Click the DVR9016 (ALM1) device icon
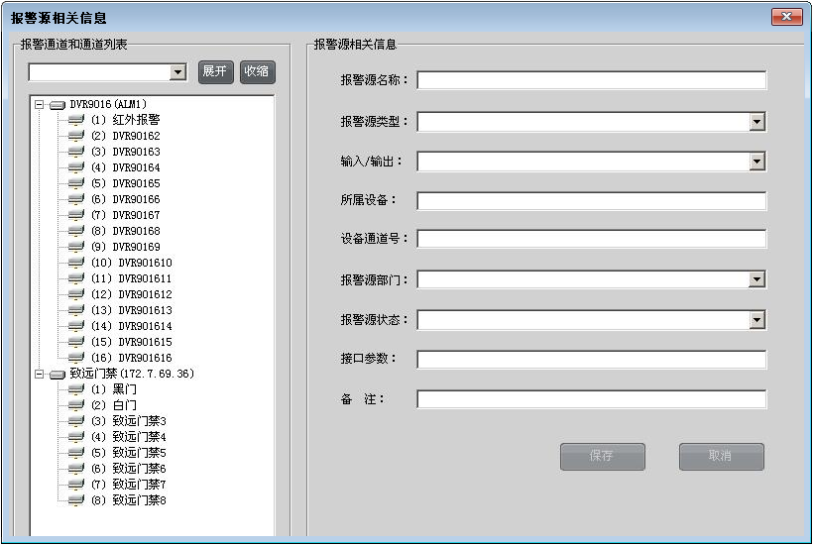 (58, 104)
